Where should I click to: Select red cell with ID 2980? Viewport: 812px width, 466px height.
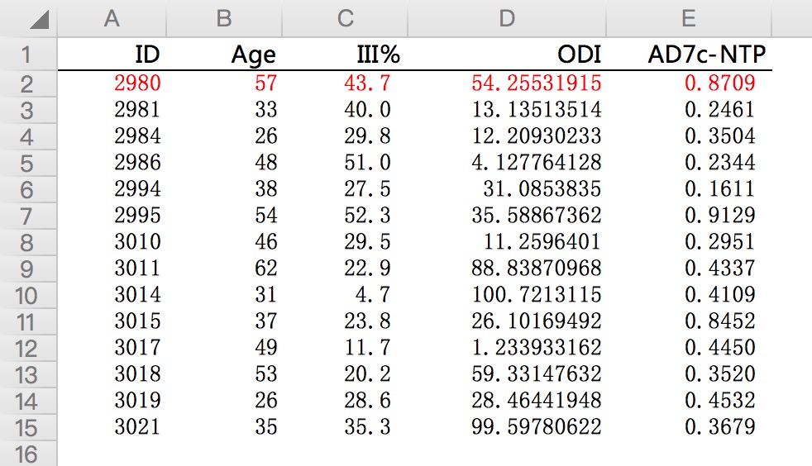pos(112,83)
